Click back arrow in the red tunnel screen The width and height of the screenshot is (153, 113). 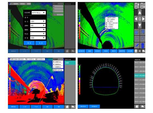tap(73, 107)
